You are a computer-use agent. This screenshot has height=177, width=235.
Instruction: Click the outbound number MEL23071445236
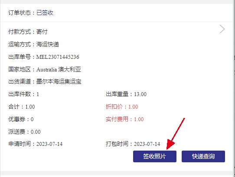(58, 57)
